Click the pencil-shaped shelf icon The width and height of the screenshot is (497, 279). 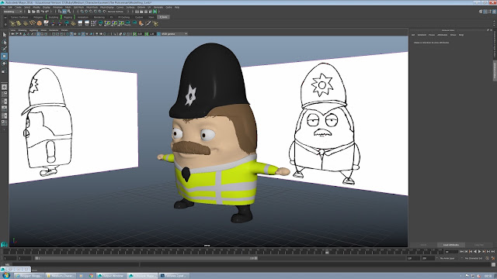click(148, 23)
